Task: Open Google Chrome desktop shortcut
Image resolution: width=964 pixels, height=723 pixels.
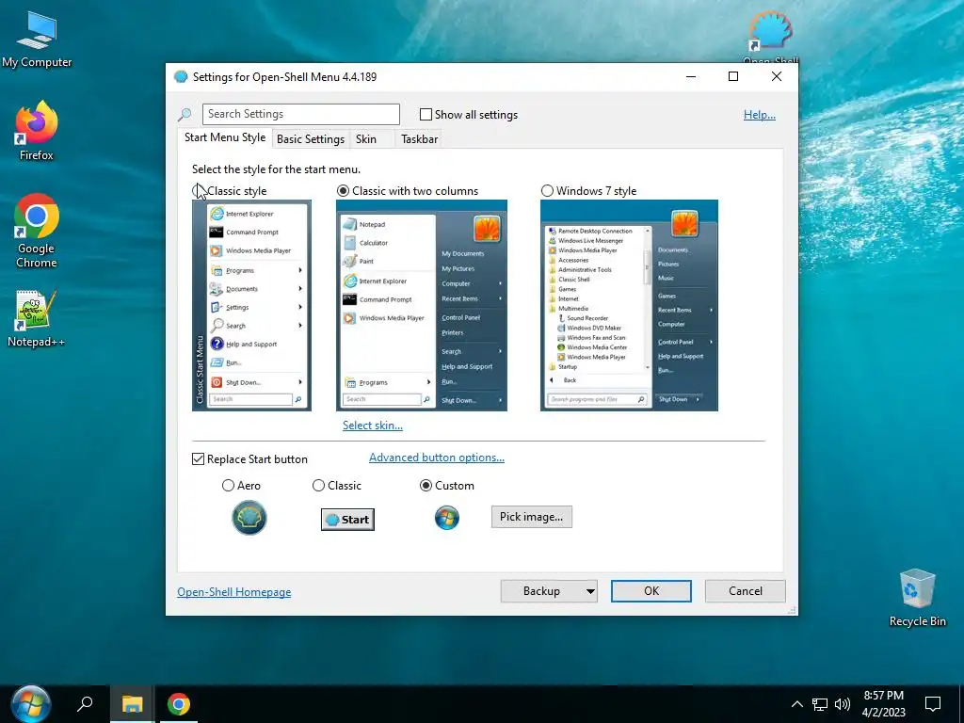Action: click(x=37, y=231)
